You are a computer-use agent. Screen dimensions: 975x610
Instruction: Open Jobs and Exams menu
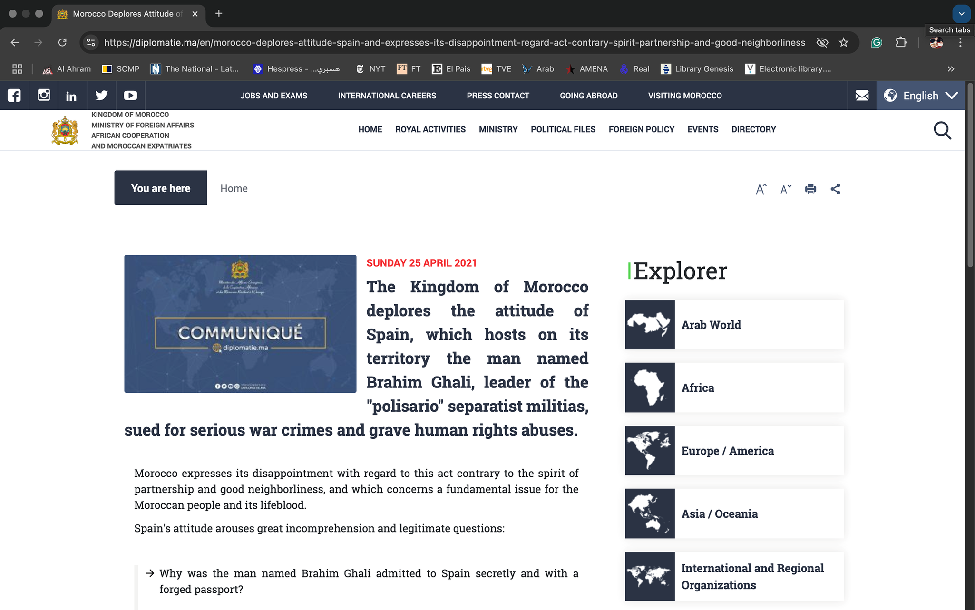pos(273,96)
